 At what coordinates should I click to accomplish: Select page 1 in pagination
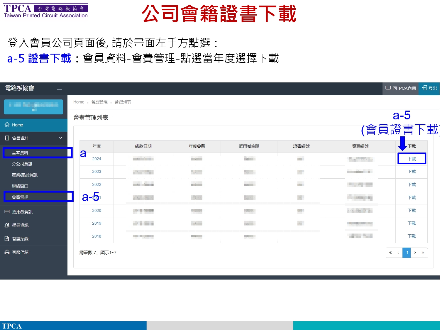(x=407, y=253)
